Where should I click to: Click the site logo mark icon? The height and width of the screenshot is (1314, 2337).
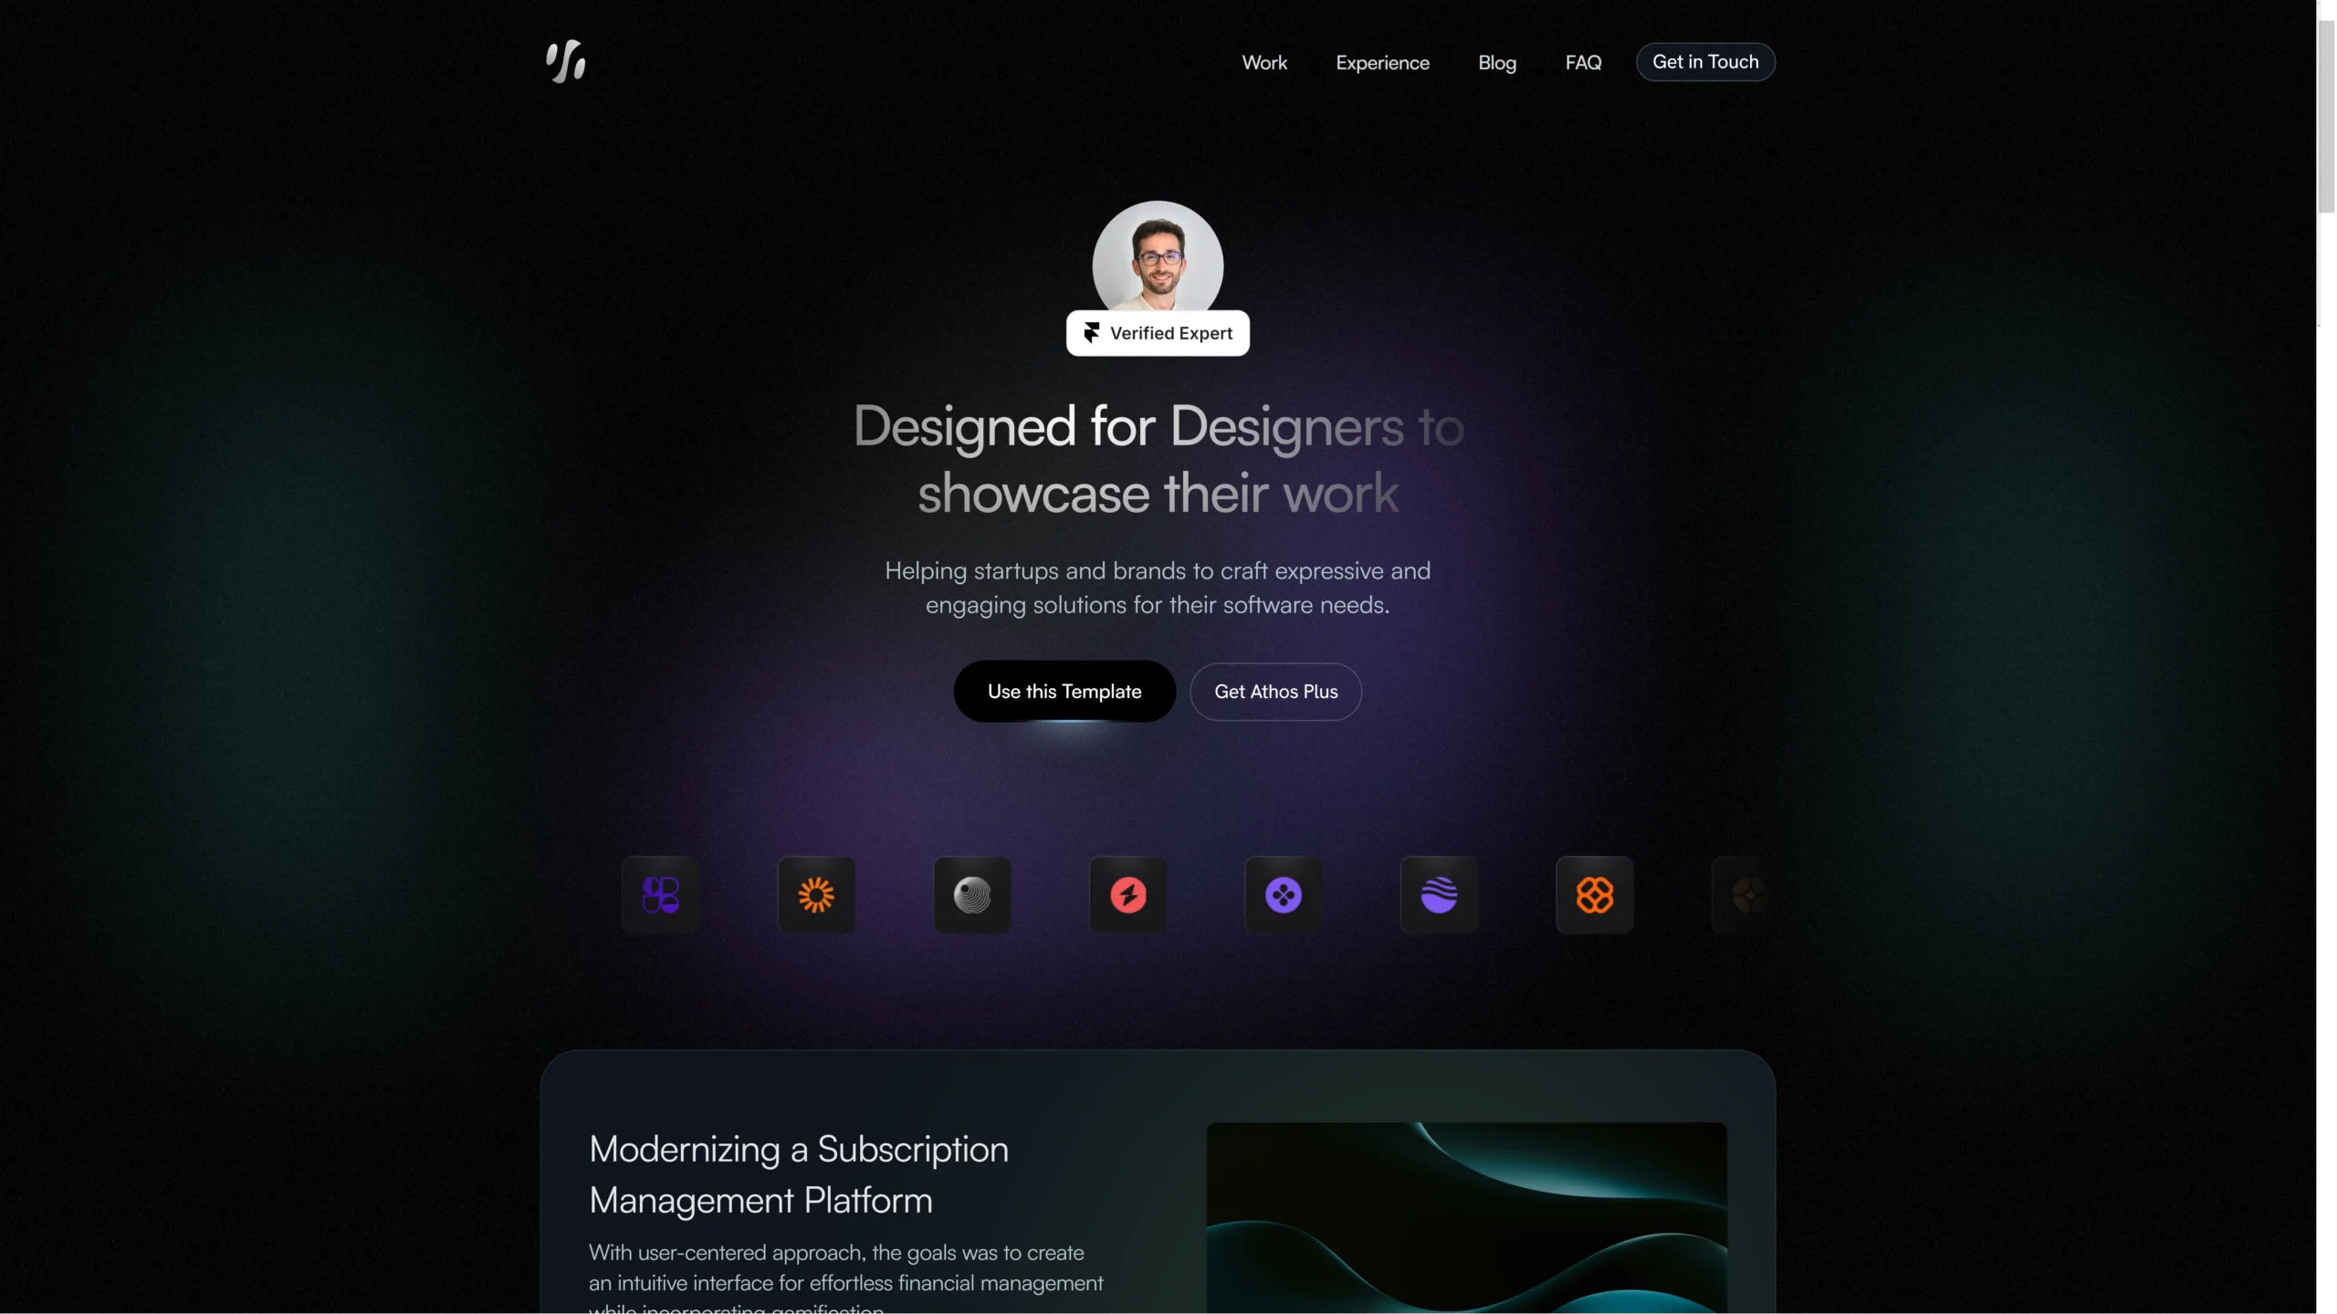click(x=565, y=61)
